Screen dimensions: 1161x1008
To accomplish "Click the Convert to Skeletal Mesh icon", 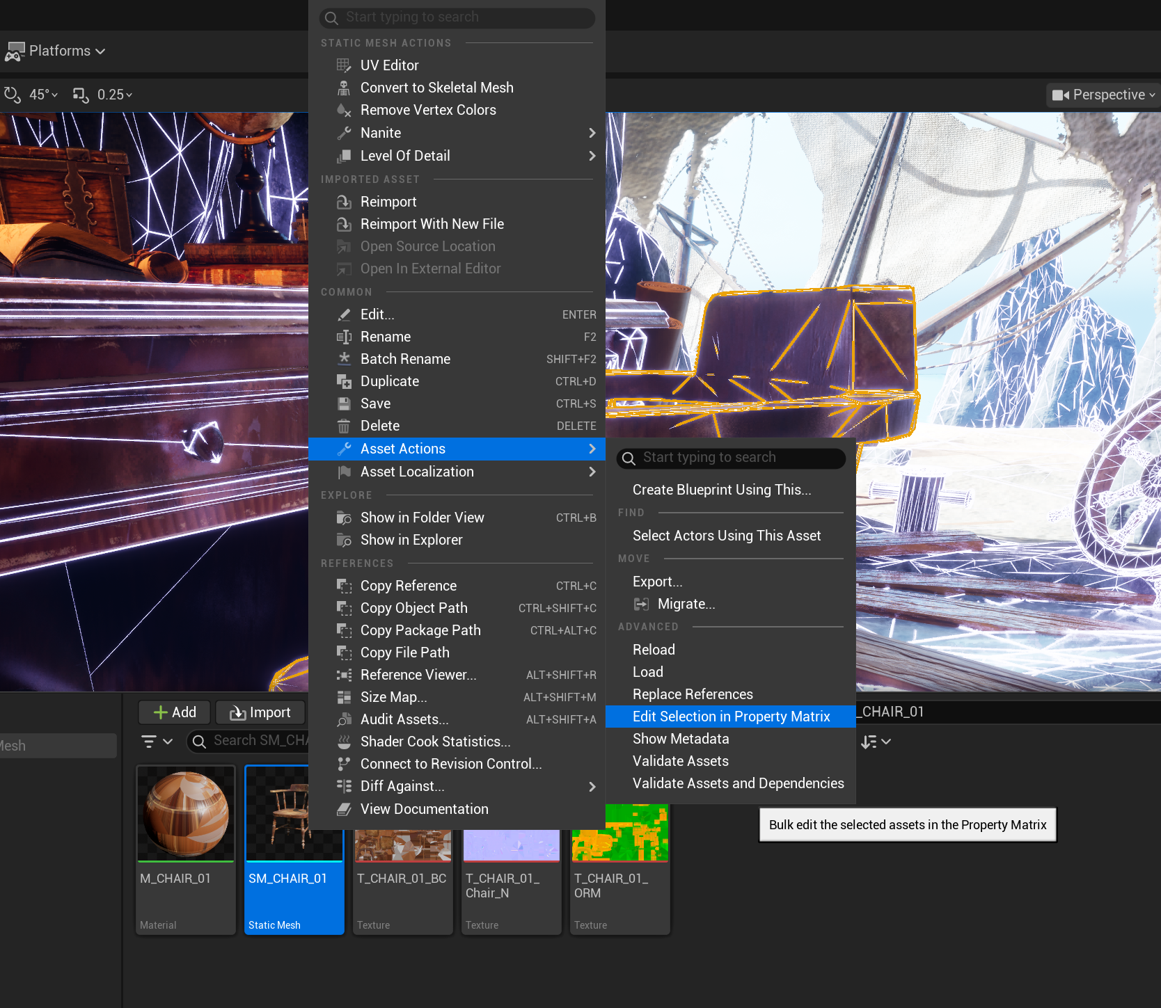I will 344,88.
